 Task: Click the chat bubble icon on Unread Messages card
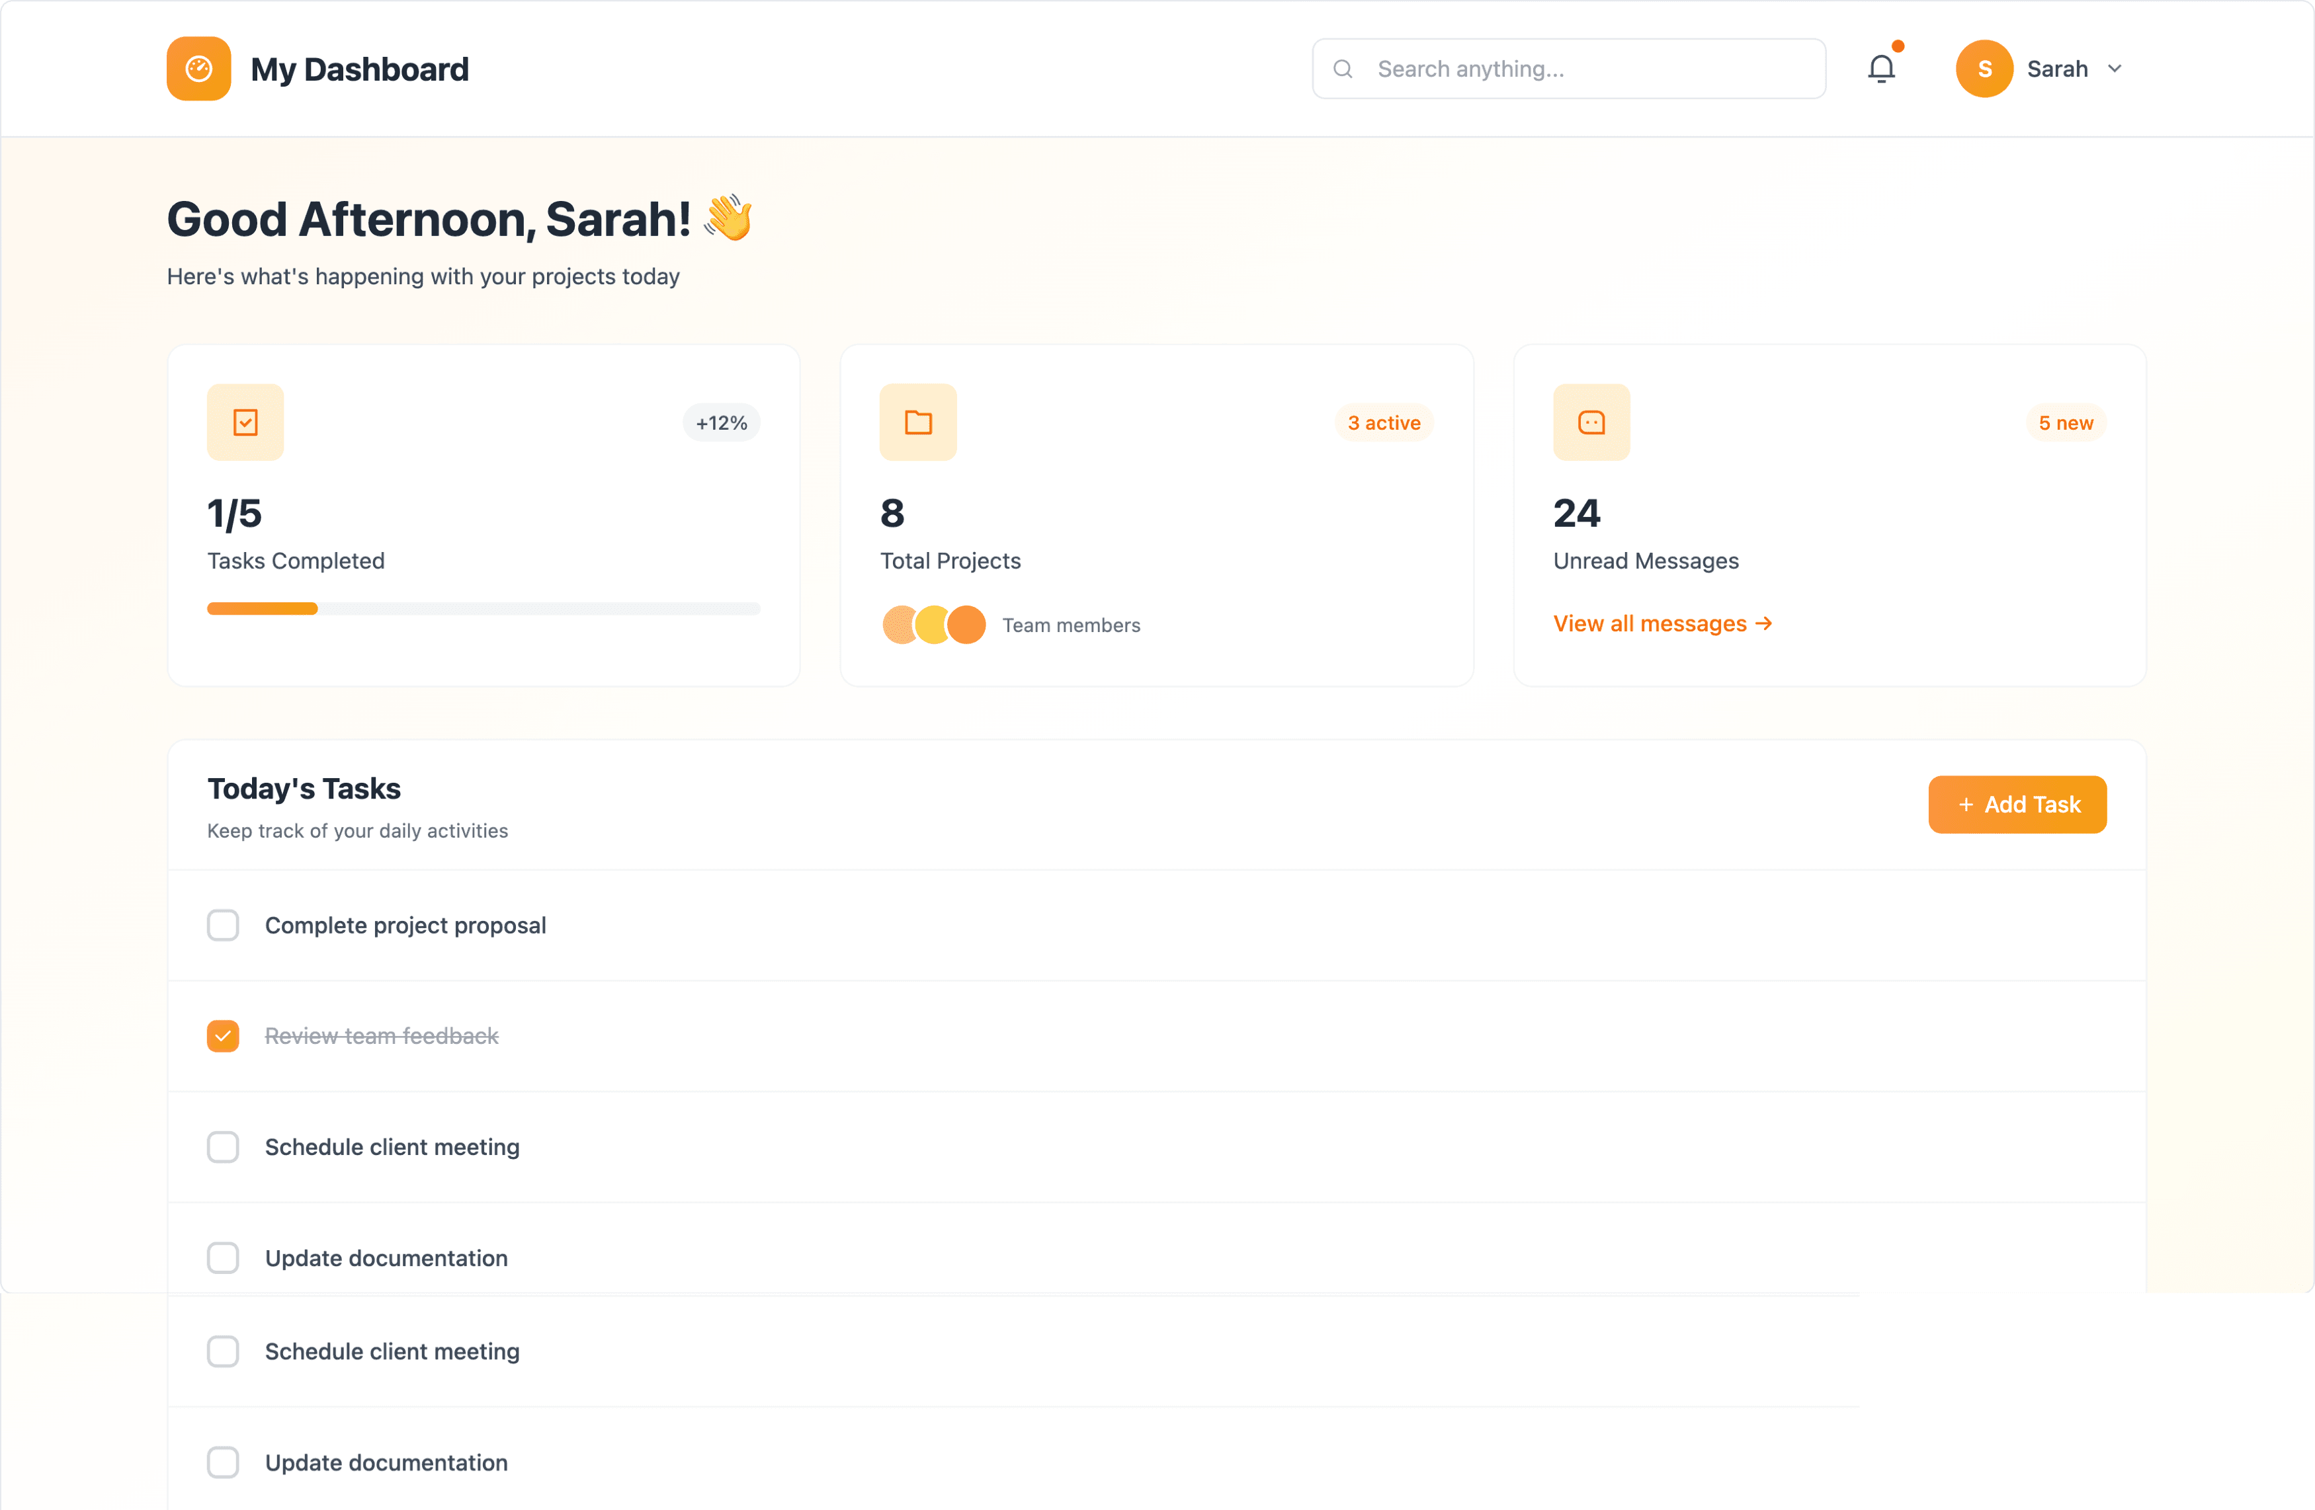1590,422
